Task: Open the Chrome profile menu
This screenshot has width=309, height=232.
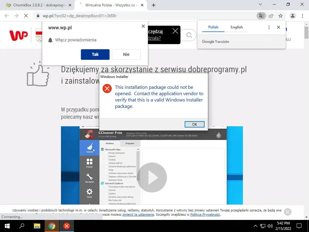Action: click(x=293, y=16)
